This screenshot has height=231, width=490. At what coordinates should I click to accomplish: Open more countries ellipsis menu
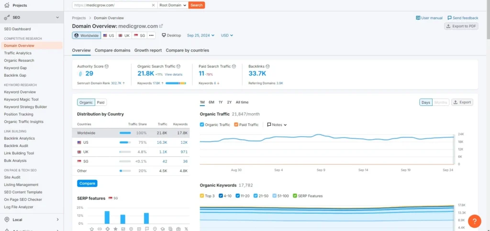click(x=151, y=35)
